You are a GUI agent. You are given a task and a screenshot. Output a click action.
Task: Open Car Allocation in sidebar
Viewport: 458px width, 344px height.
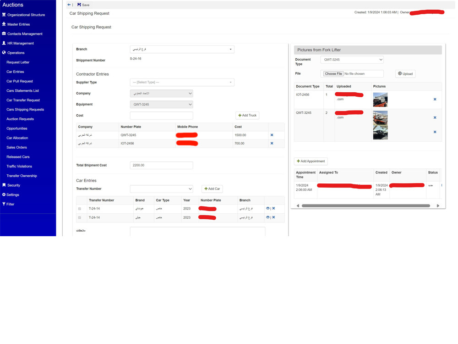click(17, 138)
